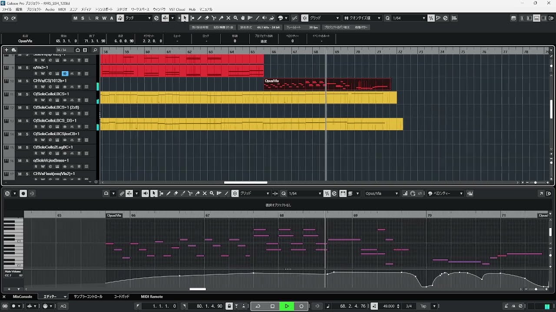Mute the o/Va3+1 track
The width and height of the screenshot is (556, 312).
(20, 68)
